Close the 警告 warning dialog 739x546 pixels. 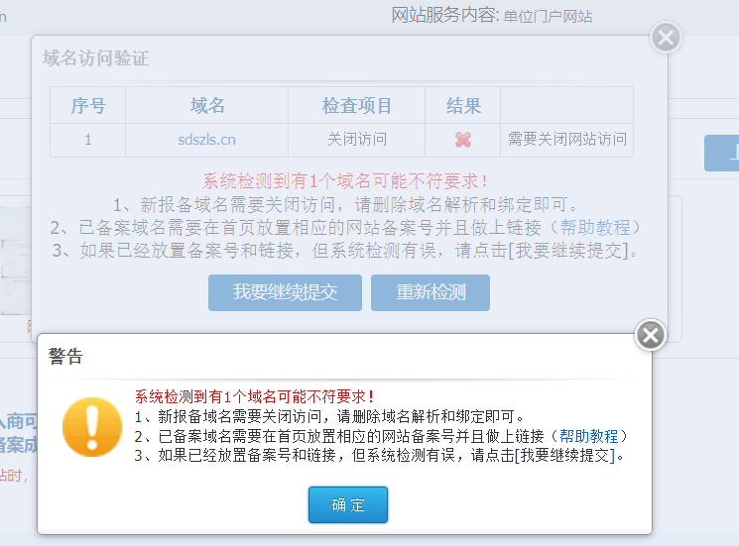(650, 335)
